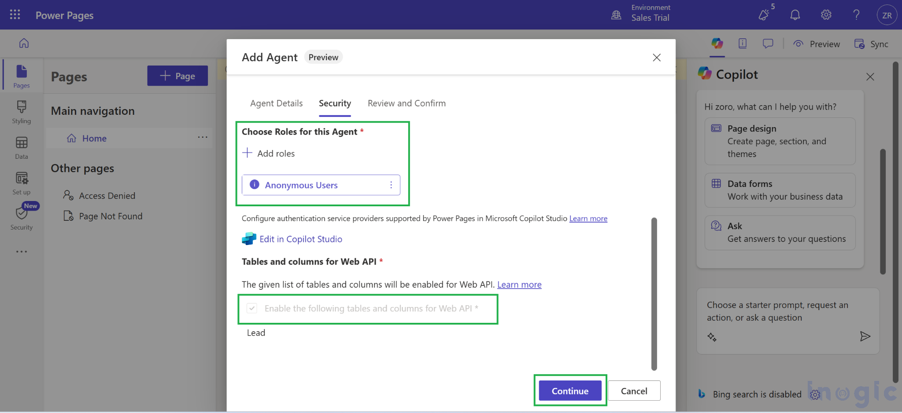Viewport: 902px width, 413px height.
Task: Expand more sidebar items ellipsis
Action: coord(22,252)
